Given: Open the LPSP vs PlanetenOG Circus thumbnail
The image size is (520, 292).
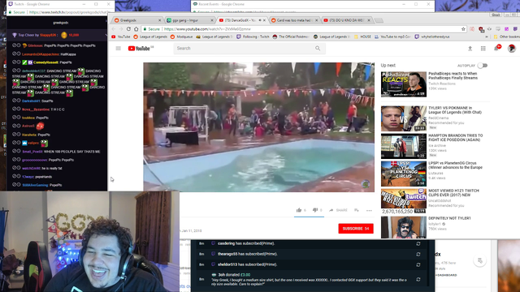Looking at the screenshot, I should tap(404, 174).
